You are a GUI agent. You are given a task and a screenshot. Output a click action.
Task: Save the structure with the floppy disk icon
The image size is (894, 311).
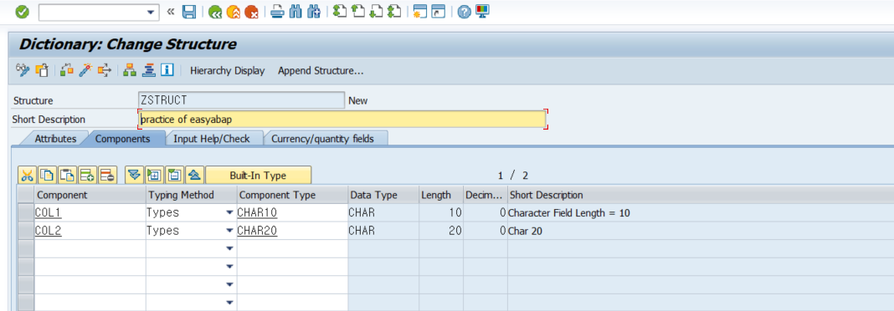[x=189, y=12]
